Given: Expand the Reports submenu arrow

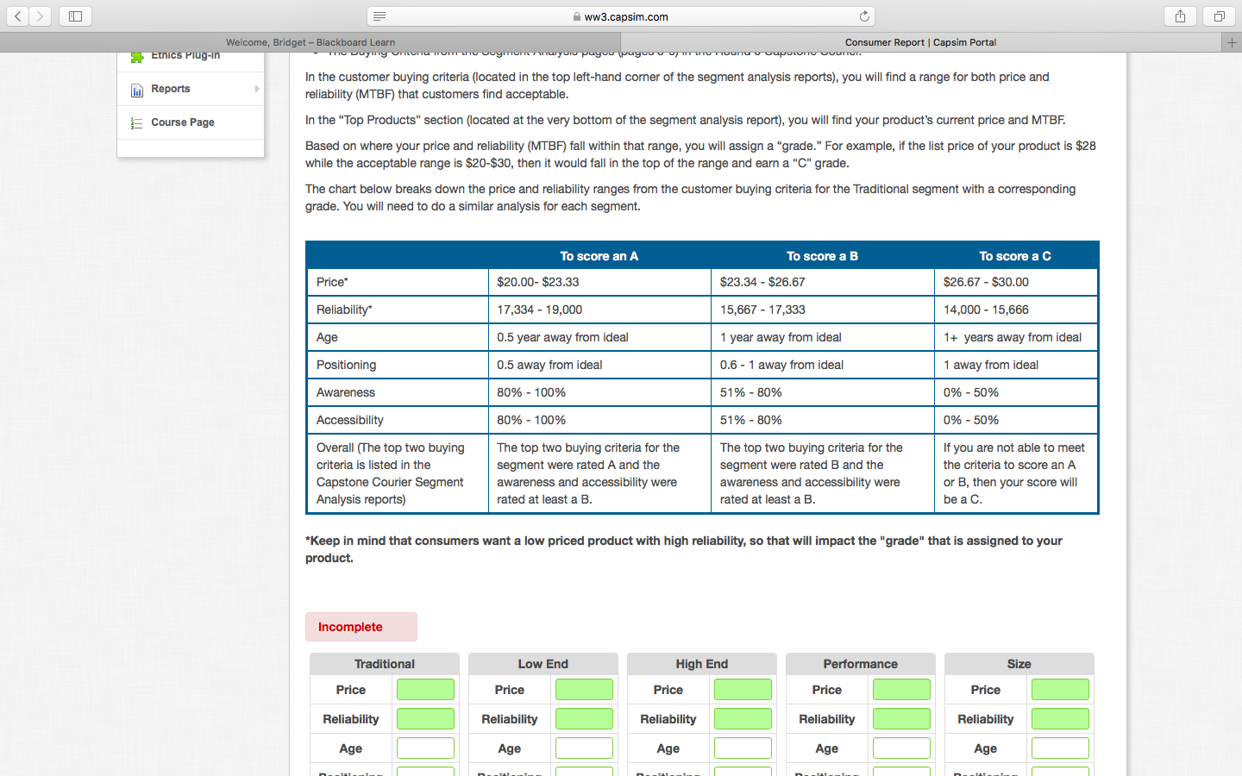Looking at the screenshot, I should click(x=257, y=89).
